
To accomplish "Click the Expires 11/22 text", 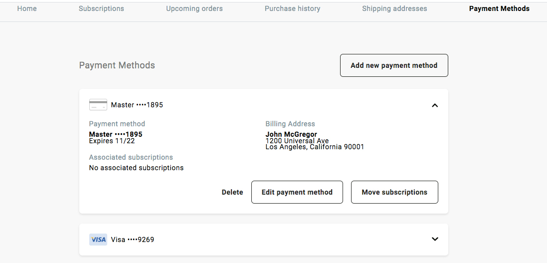I will [x=112, y=141].
